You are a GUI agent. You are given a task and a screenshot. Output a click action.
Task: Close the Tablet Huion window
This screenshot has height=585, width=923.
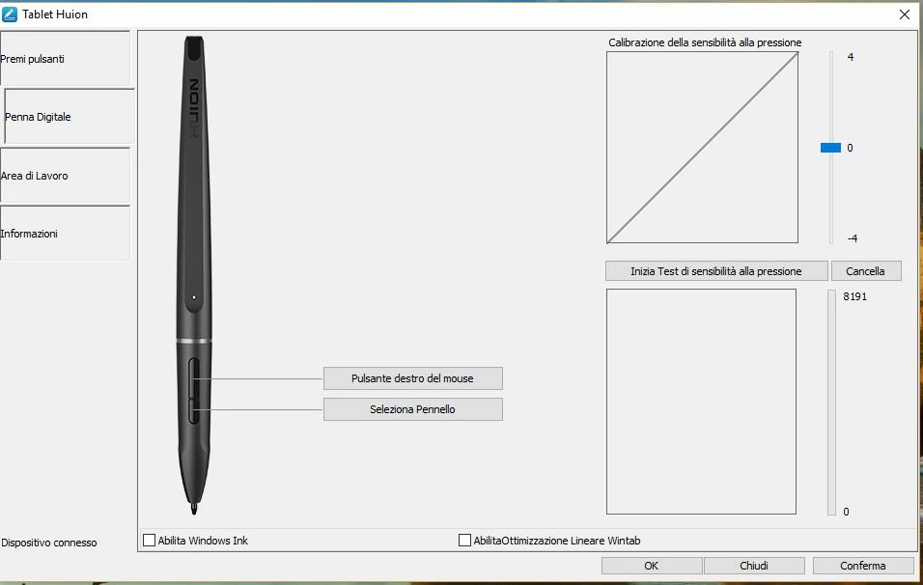905,14
